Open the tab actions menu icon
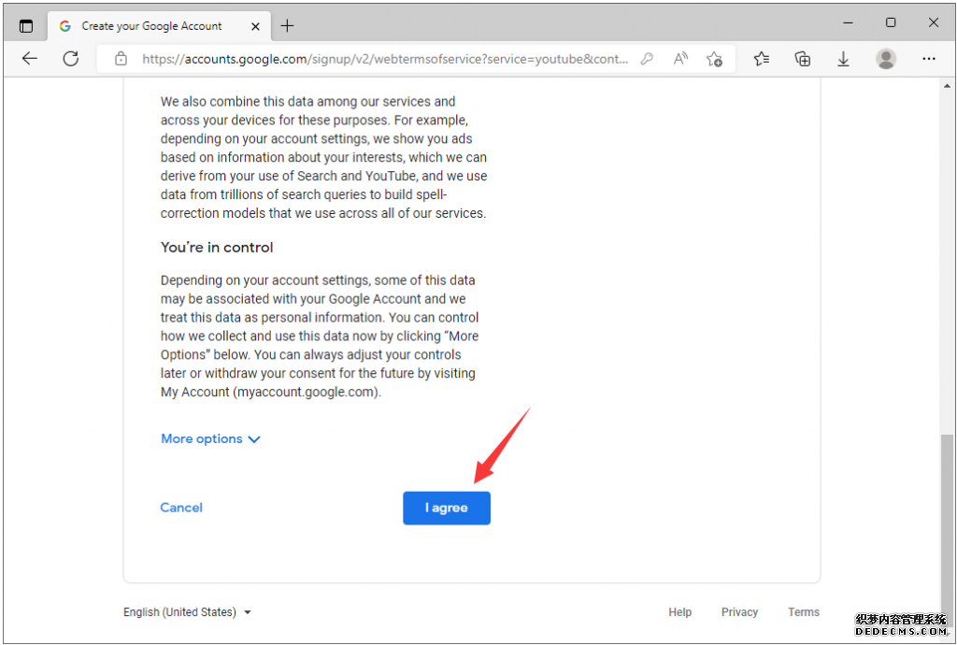Viewport: 957px width, 645px height. 25,26
